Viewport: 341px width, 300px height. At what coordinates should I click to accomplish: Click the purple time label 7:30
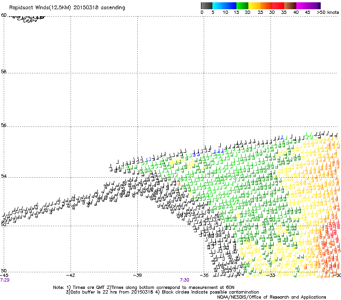[x=184, y=280]
